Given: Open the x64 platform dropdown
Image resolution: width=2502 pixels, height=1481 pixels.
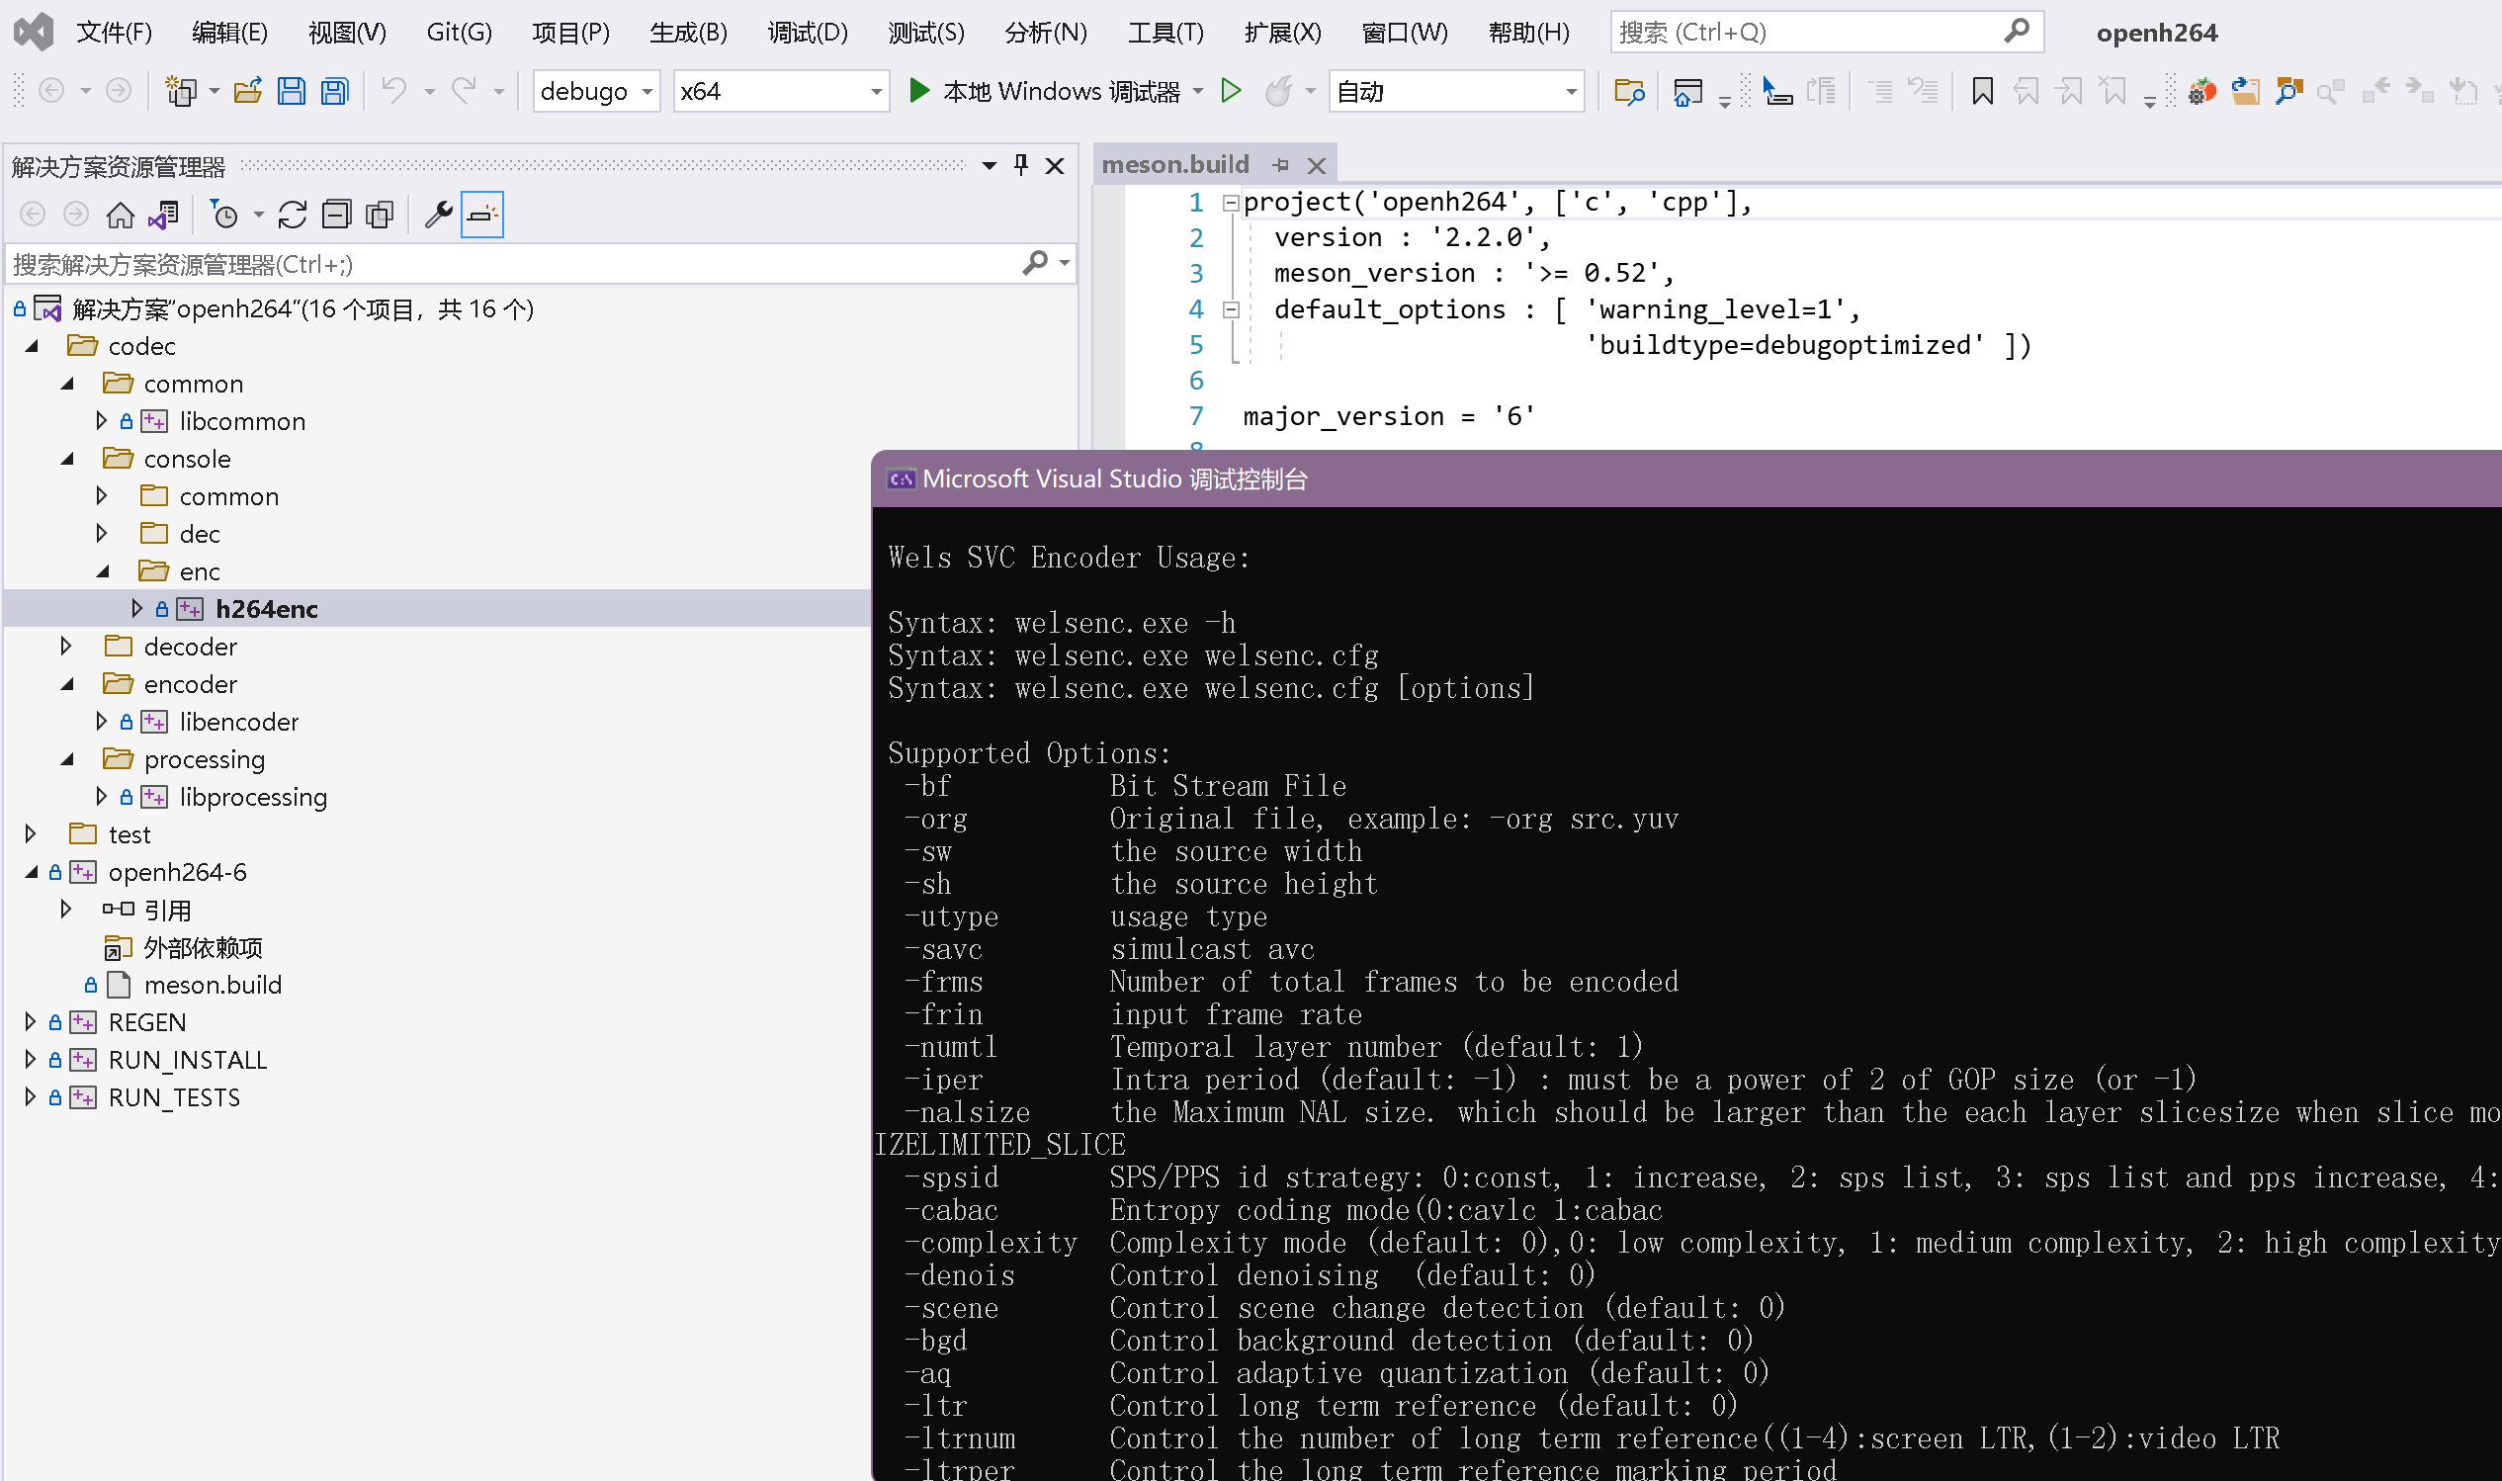Looking at the screenshot, I should tap(873, 90).
